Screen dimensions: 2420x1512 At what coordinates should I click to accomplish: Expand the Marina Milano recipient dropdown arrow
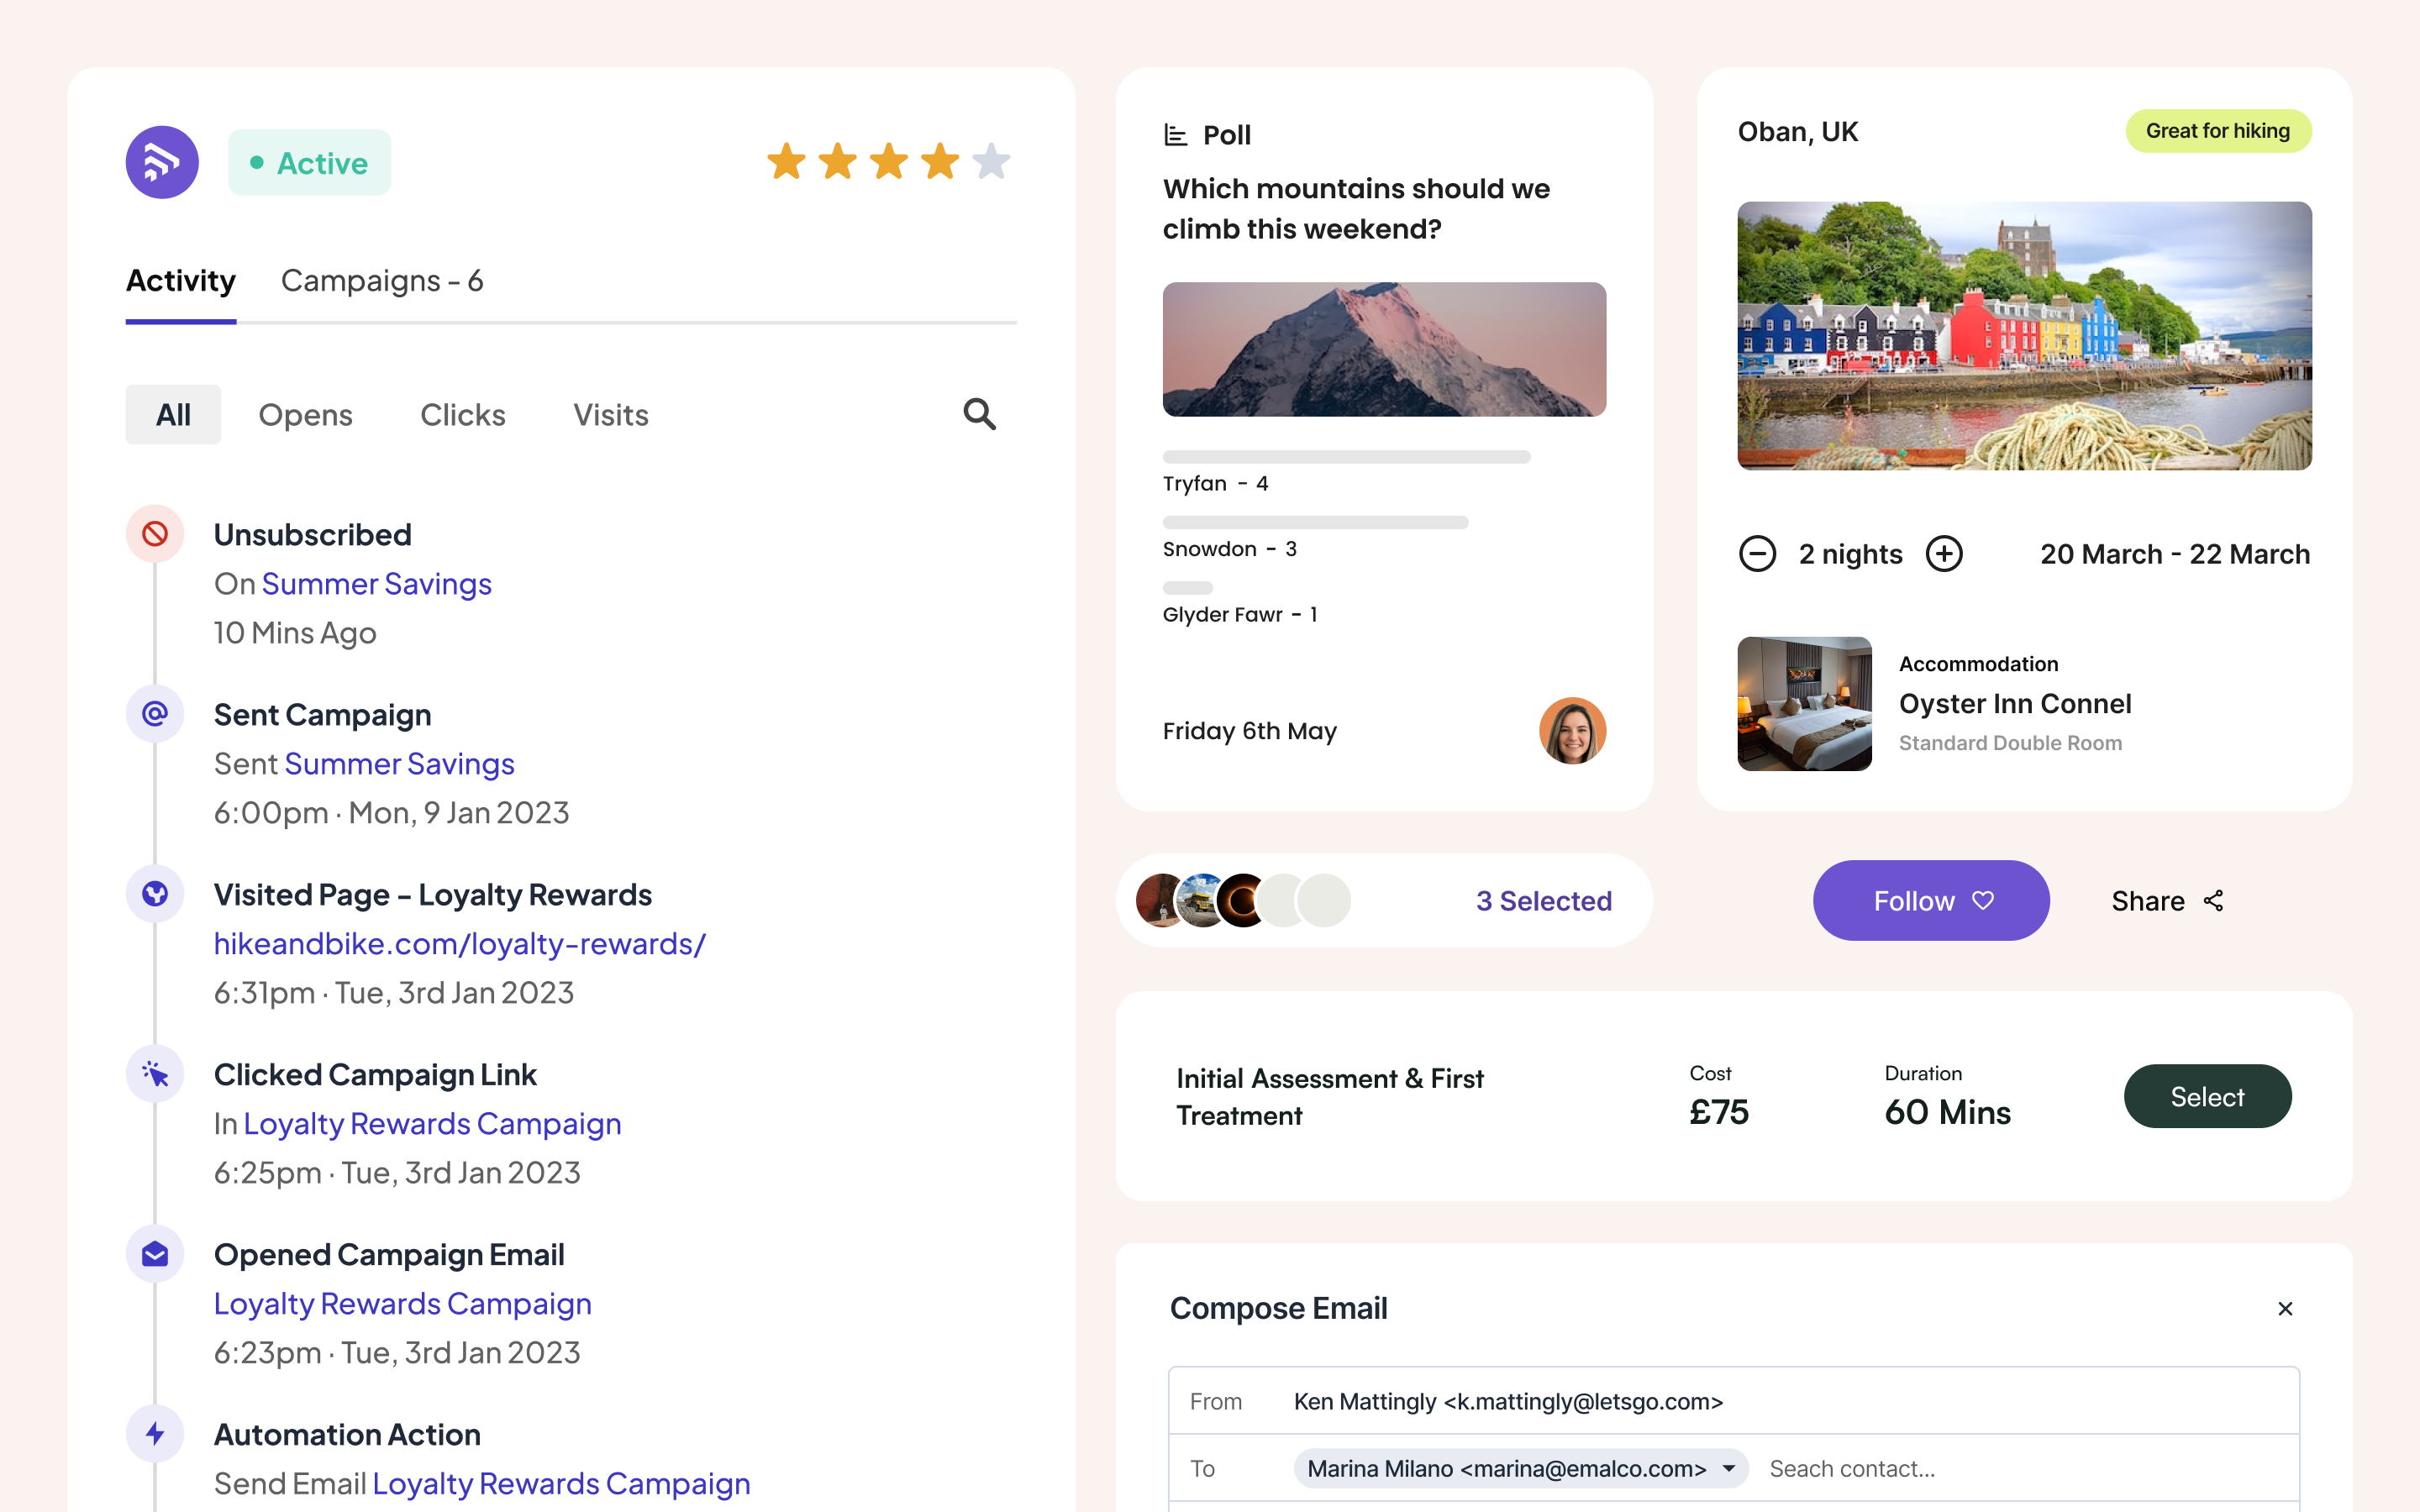click(x=1729, y=1468)
